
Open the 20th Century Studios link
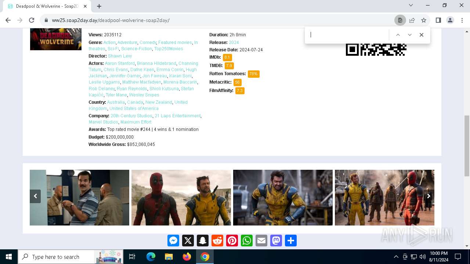131,116
